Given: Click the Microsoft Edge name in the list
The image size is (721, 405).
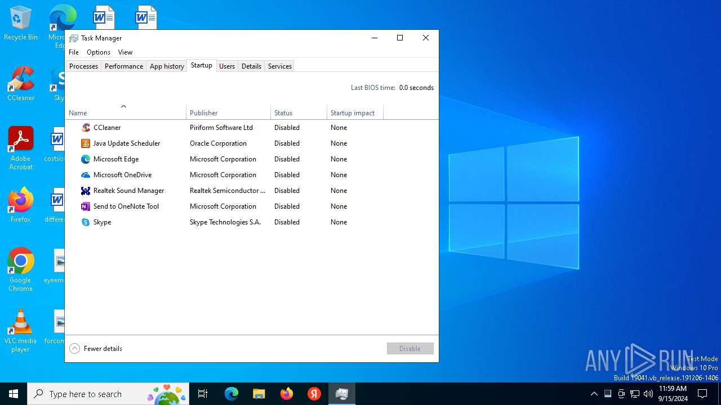Looking at the screenshot, I should click(116, 159).
